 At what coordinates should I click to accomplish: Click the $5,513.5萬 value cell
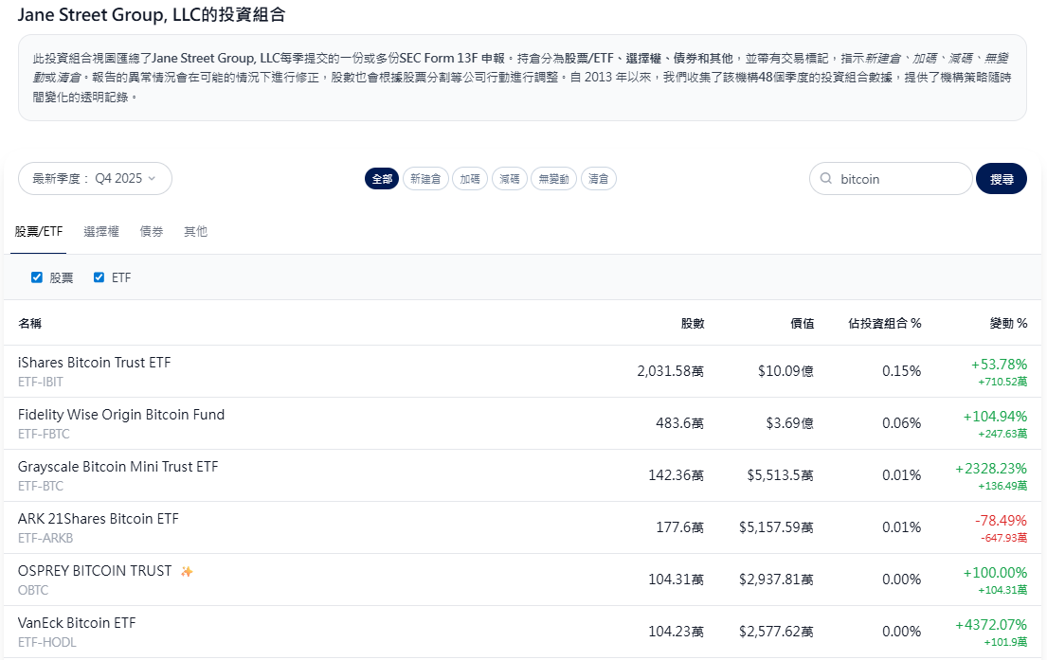(780, 475)
